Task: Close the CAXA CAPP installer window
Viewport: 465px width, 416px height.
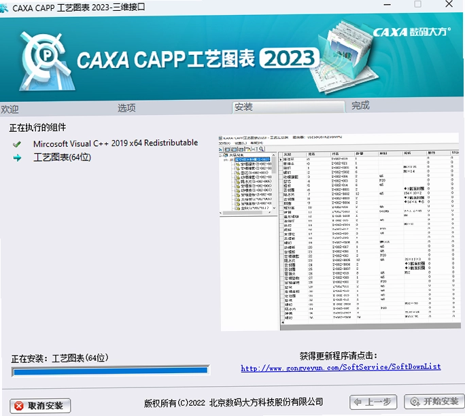Action: coord(449,4)
